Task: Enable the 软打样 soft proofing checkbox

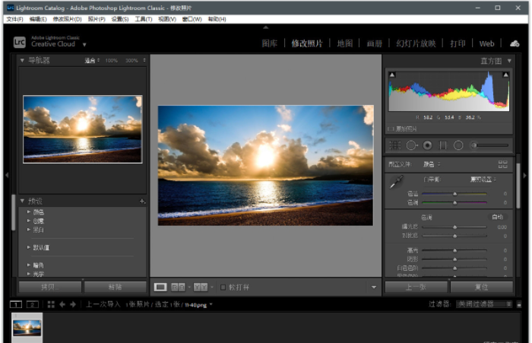Action: (x=223, y=287)
